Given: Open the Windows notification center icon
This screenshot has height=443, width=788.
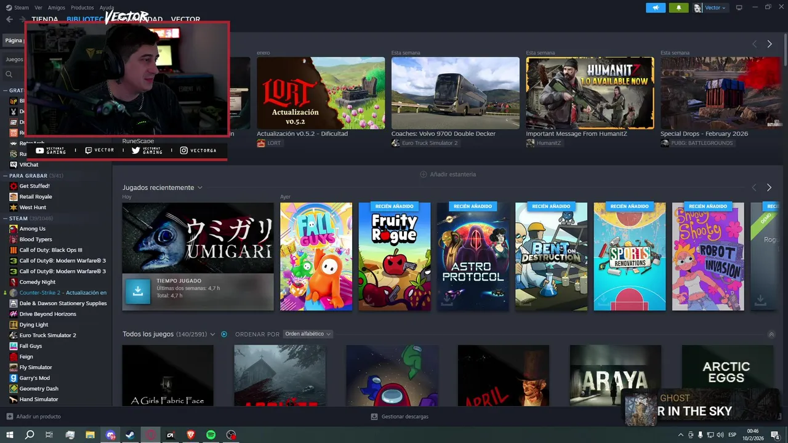Looking at the screenshot, I should coord(775,435).
